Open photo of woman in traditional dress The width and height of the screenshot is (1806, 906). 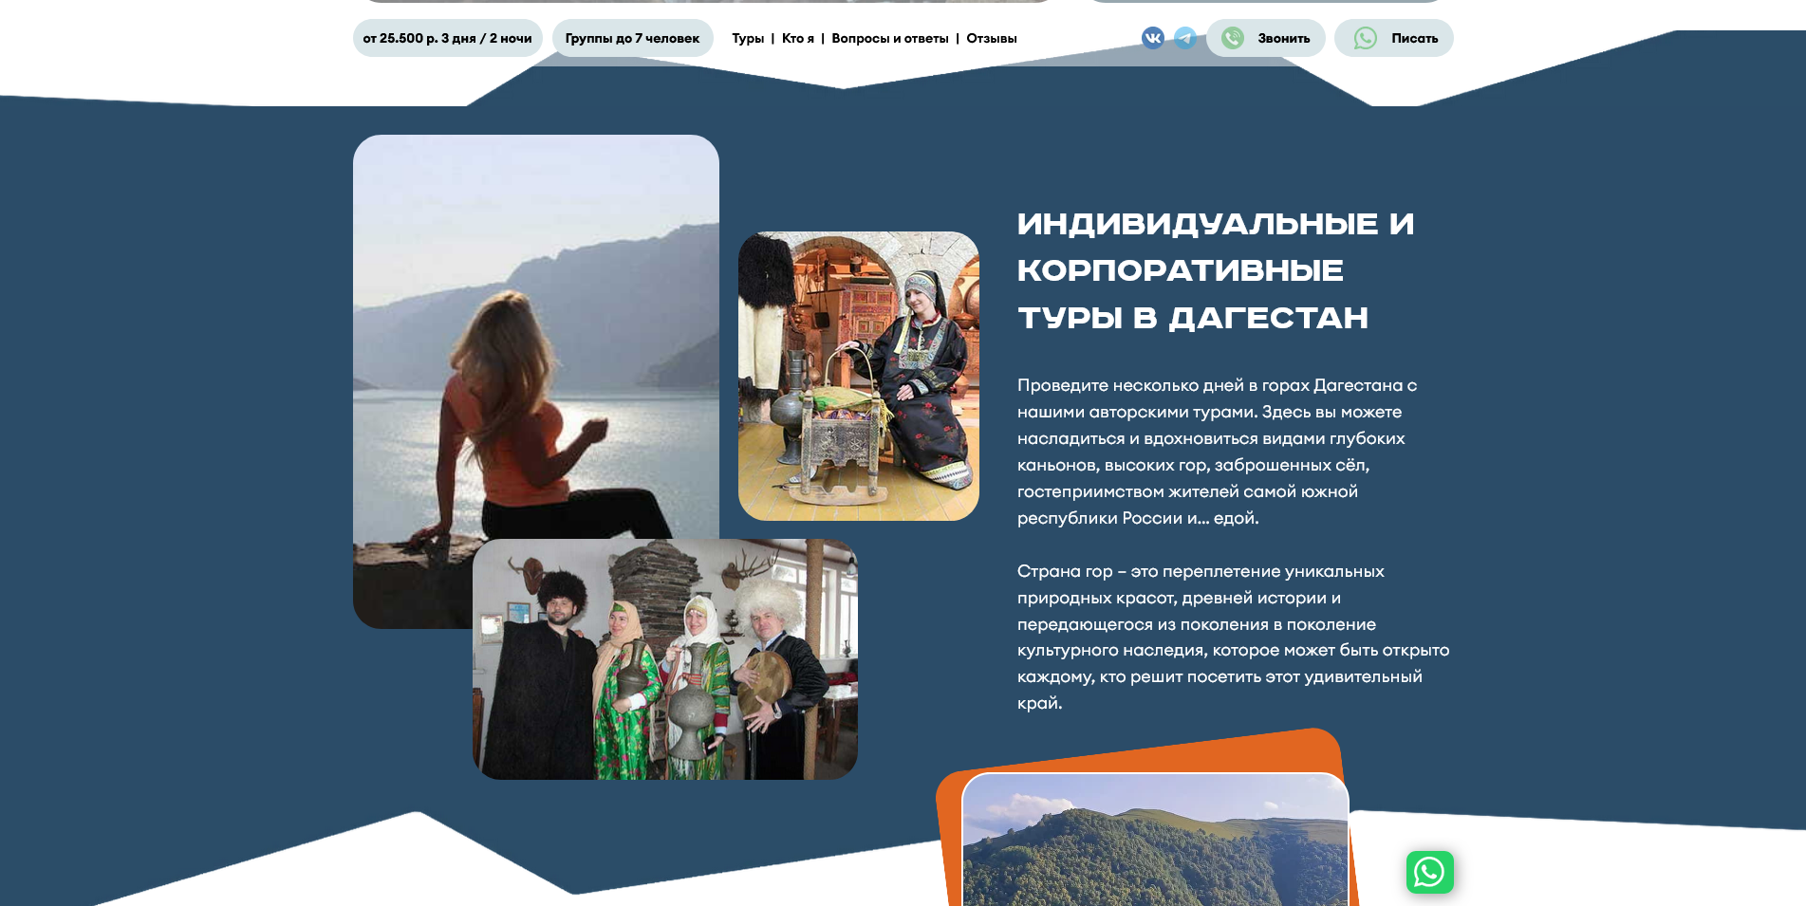tap(859, 376)
